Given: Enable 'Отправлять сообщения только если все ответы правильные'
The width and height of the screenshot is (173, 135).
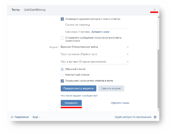Looking at the screenshot, I should (62, 38).
